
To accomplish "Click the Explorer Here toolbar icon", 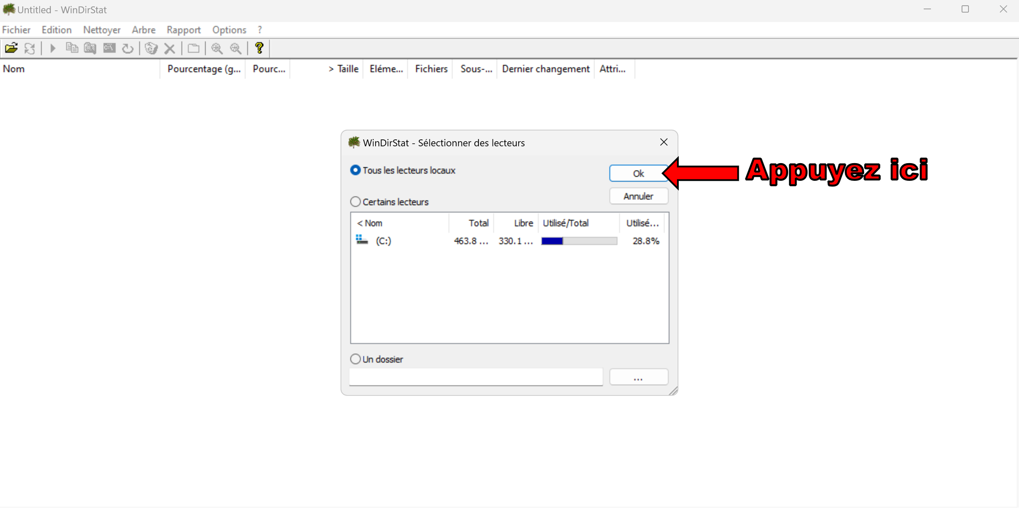I will tap(90, 48).
